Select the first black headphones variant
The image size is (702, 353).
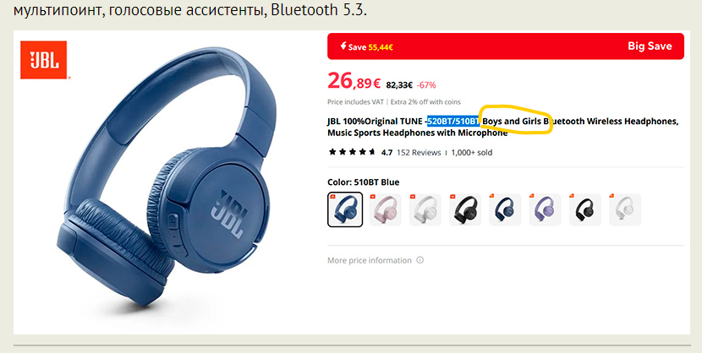[465, 209]
